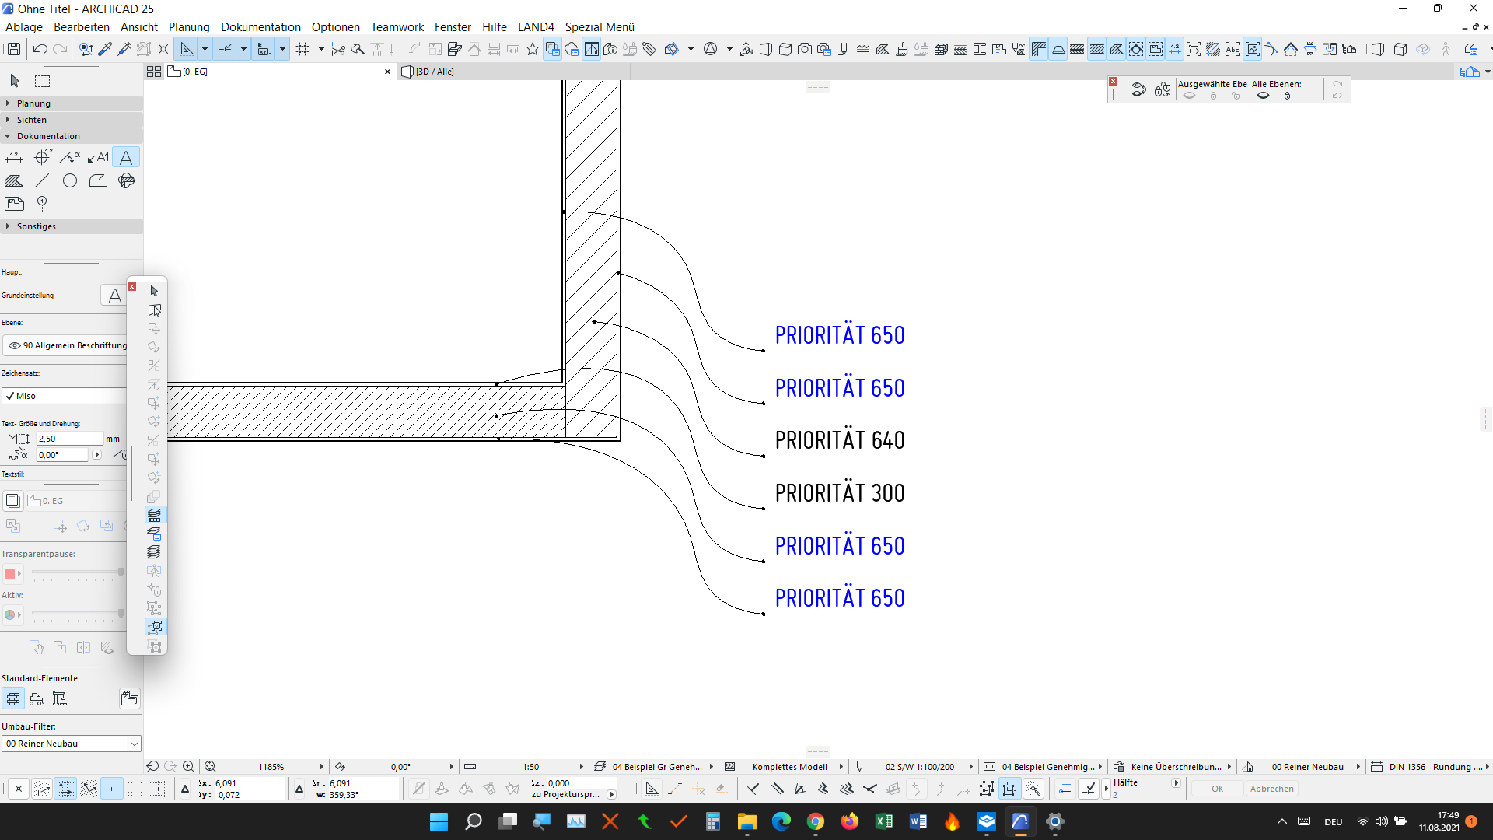The image size is (1493, 840).
Task: Click the Abbrechen button
Action: click(x=1271, y=789)
